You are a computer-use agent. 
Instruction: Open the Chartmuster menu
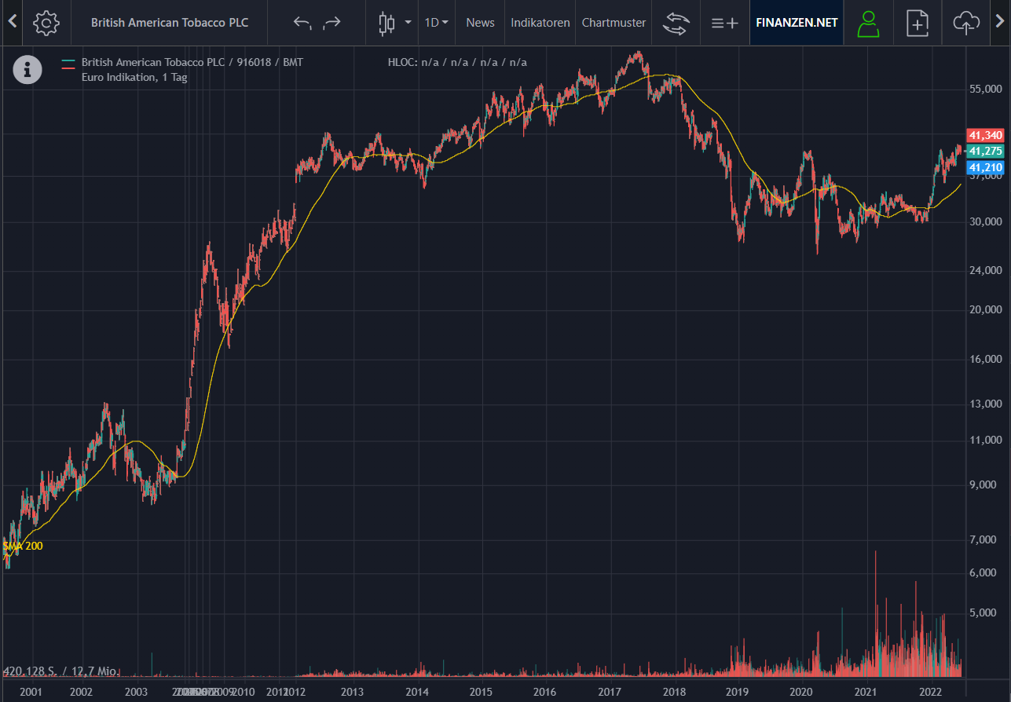[614, 23]
